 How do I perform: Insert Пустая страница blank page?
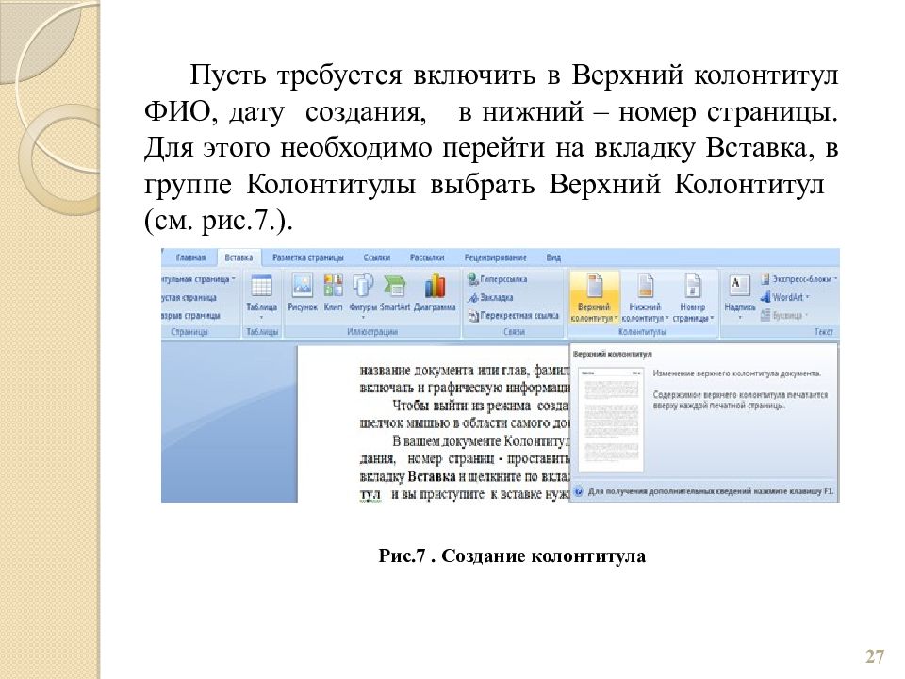[189, 298]
